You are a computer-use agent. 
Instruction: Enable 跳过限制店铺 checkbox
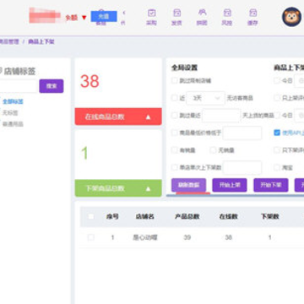pyautogui.click(x=175, y=81)
